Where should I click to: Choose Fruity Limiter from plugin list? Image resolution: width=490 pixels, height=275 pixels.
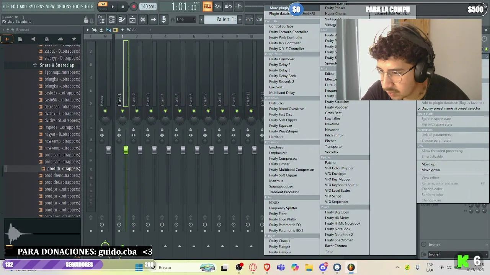(x=279, y=164)
